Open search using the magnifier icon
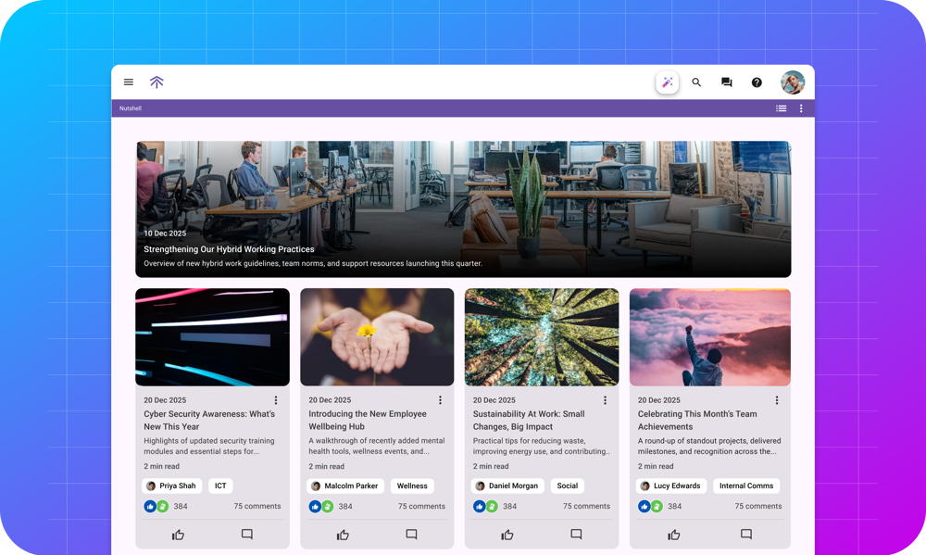This screenshot has width=926, height=555. pyautogui.click(x=696, y=82)
